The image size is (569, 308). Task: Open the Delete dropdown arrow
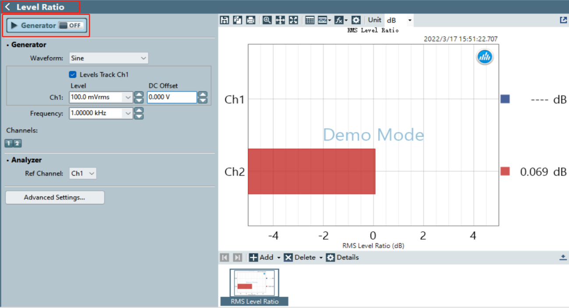(320, 258)
